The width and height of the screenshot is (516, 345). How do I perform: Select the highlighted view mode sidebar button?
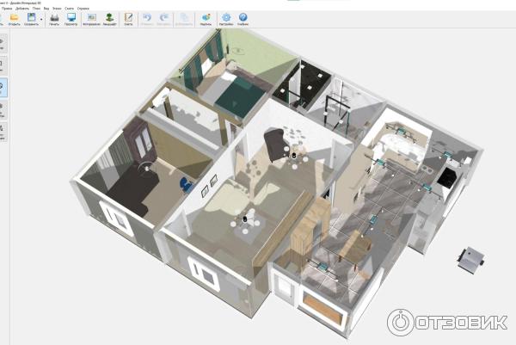coord(3,88)
